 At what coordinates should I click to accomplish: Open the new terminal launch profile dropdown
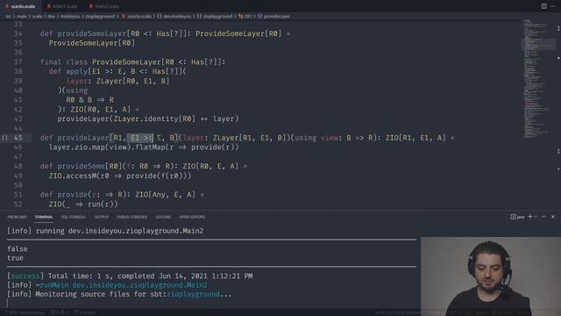pyautogui.click(x=536, y=217)
